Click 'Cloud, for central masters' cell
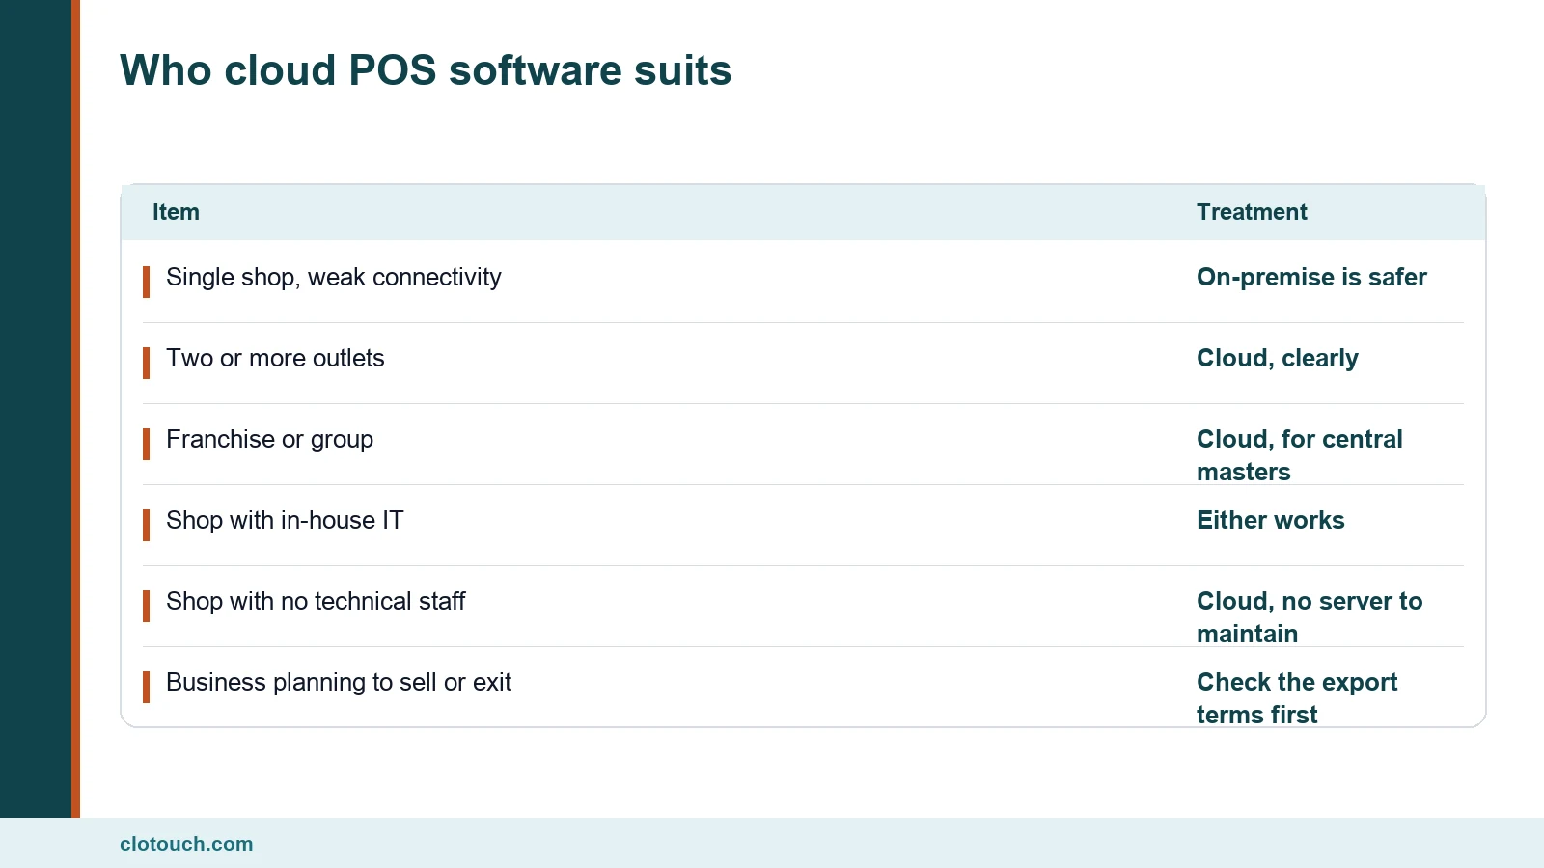Screen dimensions: 1544x868 1300,455
